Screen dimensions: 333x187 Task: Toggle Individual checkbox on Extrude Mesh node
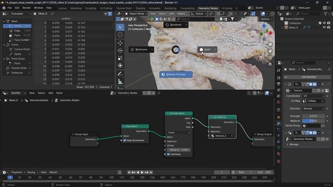coord(168,154)
